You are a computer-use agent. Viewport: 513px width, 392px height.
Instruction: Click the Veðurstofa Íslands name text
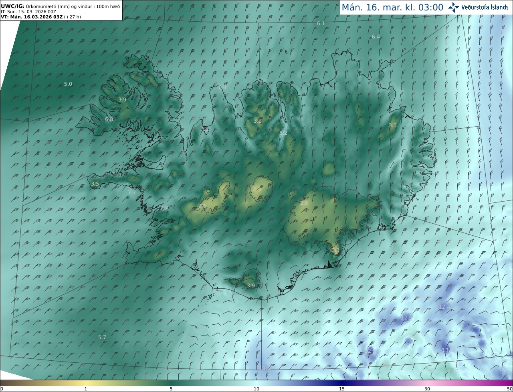tap(485, 7)
